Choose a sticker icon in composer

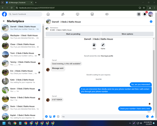click(54, 117)
